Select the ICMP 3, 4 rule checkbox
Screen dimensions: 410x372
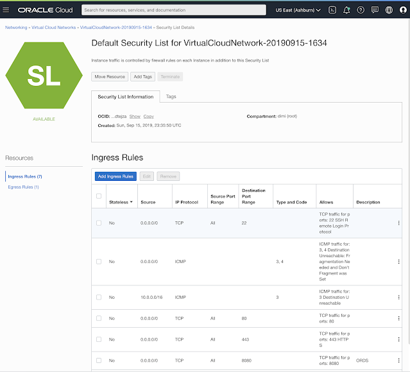99,262
